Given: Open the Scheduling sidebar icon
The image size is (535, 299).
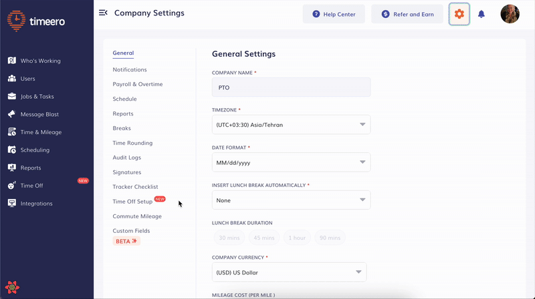Looking at the screenshot, I should pyautogui.click(x=12, y=150).
